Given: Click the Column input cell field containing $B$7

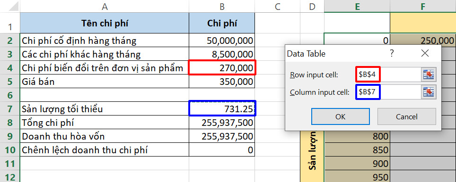Looking at the screenshot, I should click(x=388, y=92).
